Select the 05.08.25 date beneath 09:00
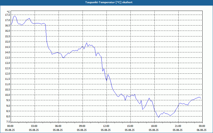The image size is (213, 133). pyautogui.click(x=82, y=130)
